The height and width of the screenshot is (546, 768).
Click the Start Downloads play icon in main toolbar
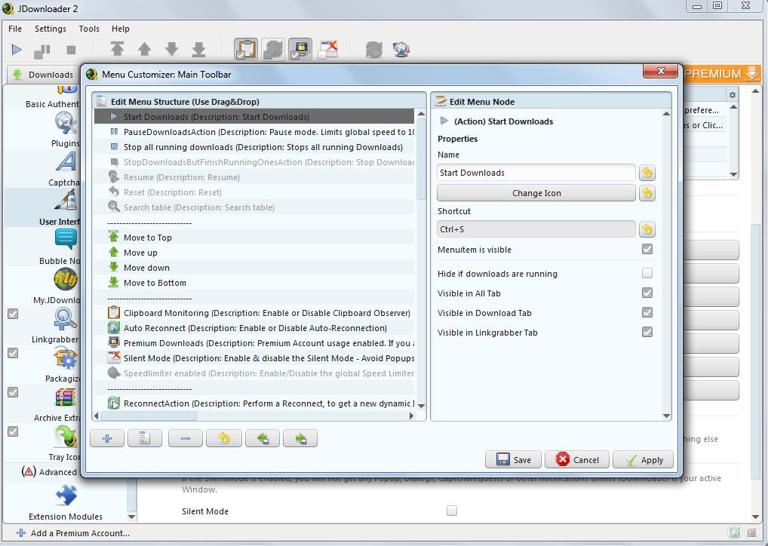pos(17,50)
